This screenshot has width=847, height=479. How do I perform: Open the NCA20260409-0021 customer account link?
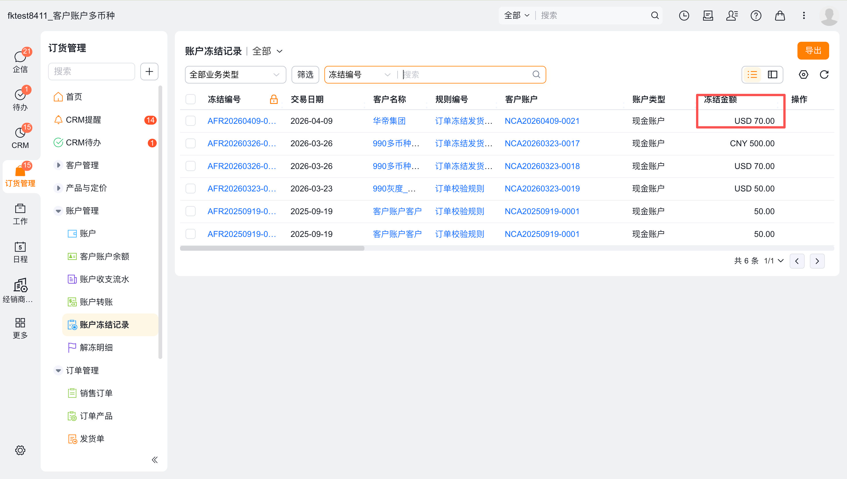(542, 121)
